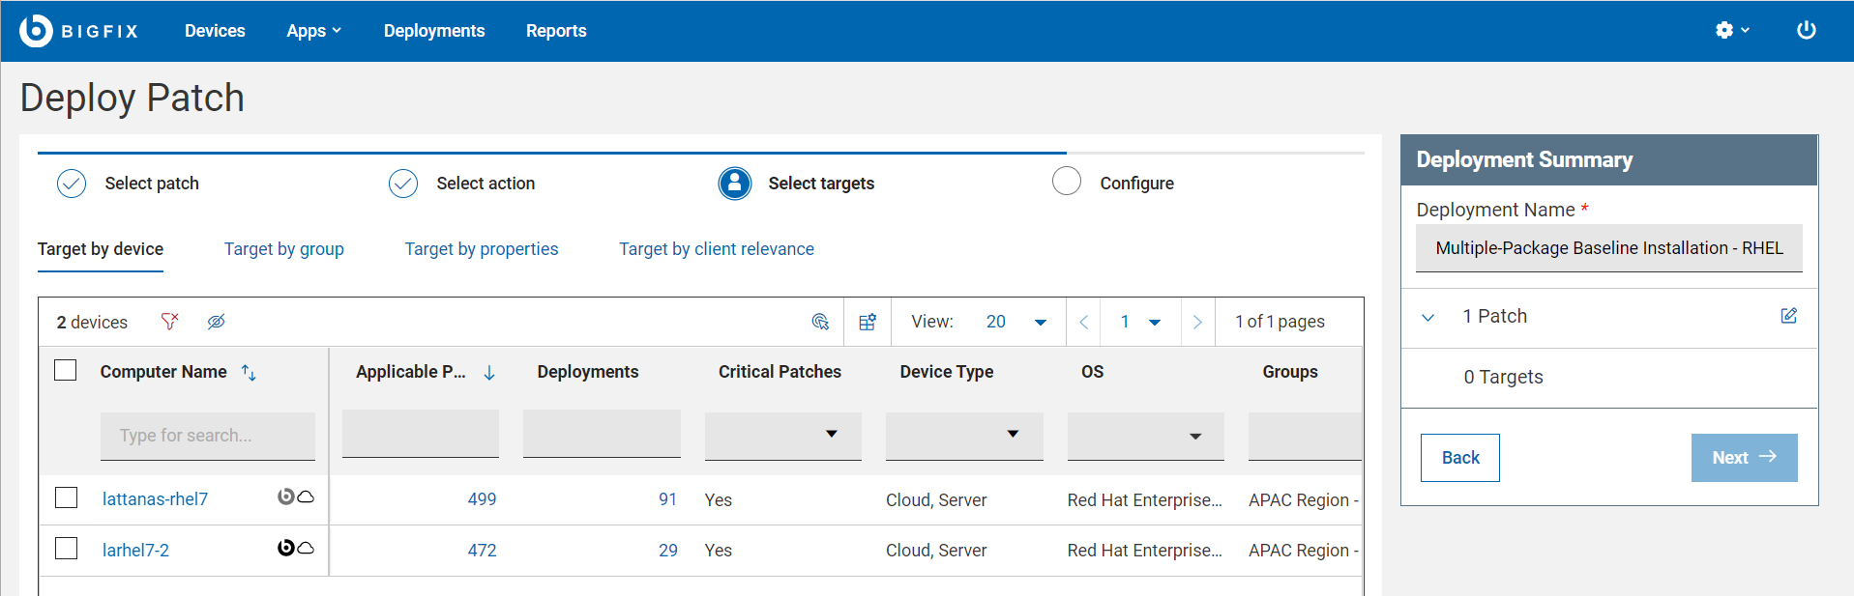Check the box for lattanas-rhel7

point(67,497)
